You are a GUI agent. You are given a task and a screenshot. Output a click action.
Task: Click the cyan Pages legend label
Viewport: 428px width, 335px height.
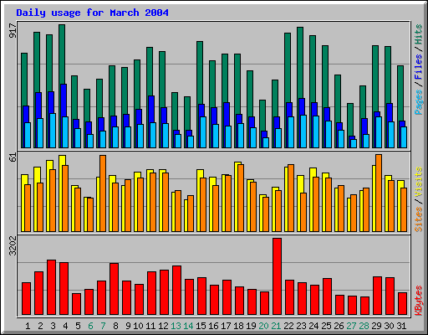[419, 102]
